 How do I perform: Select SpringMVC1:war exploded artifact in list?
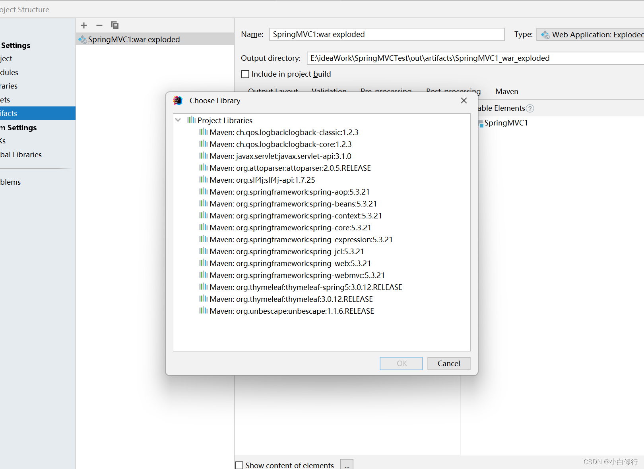pos(155,39)
